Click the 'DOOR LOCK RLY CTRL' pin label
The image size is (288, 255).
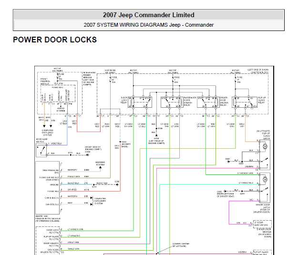coord(53,231)
